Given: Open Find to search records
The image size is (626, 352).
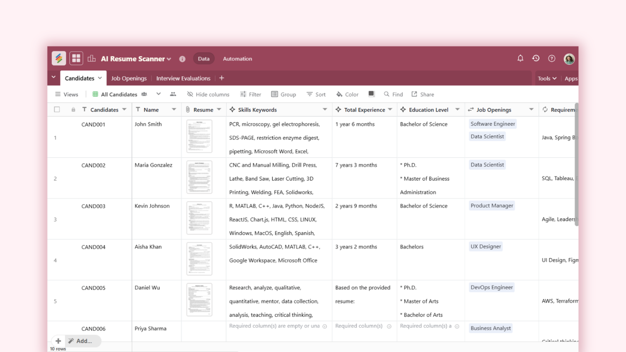Looking at the screenshot, I should pos(394,94).
